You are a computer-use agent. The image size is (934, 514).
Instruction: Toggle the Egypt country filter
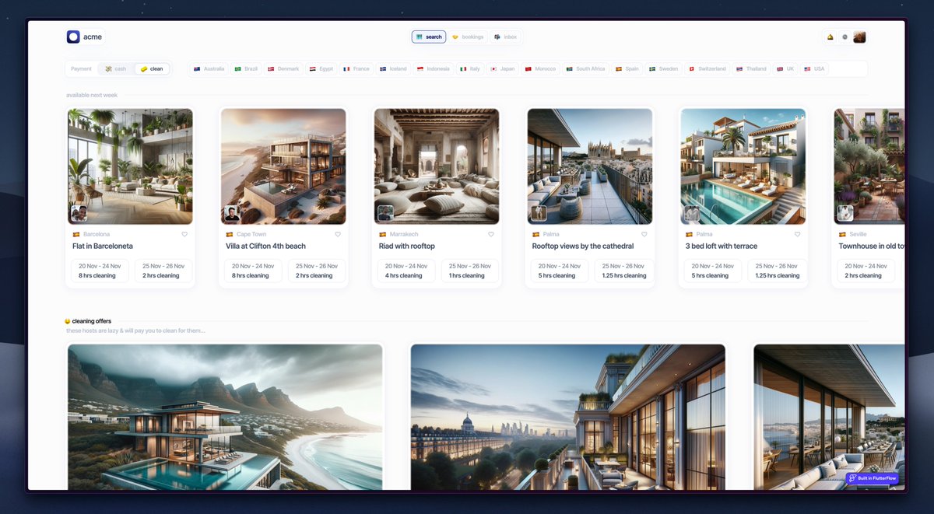click(x=321, y=68)
